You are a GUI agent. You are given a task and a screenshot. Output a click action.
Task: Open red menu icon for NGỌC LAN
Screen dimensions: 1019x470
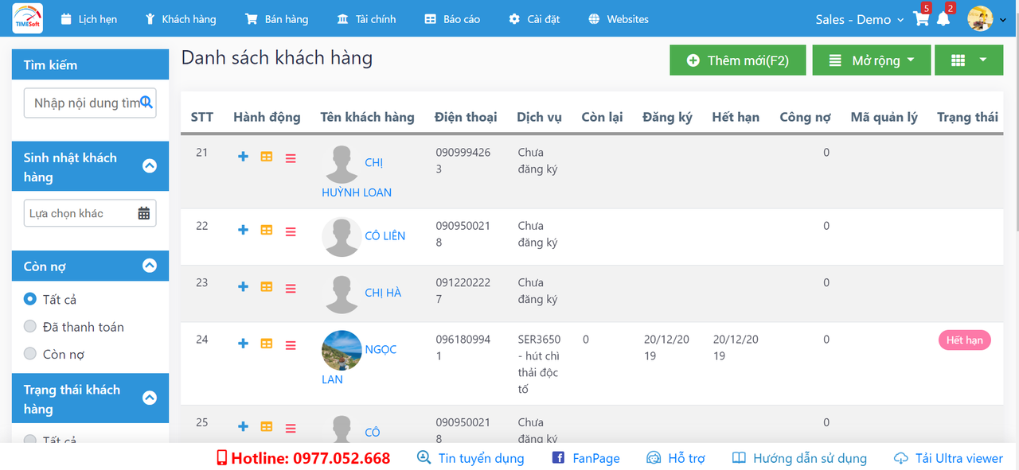(x=291, y=345)
